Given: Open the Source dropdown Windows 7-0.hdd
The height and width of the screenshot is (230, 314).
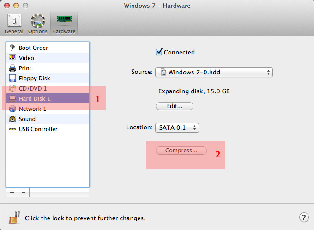Looking at the screenshot, I should tap(214, 72).
